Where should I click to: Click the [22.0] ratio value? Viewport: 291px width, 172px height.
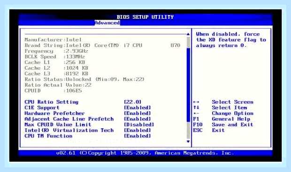click(x=133, y=102)
